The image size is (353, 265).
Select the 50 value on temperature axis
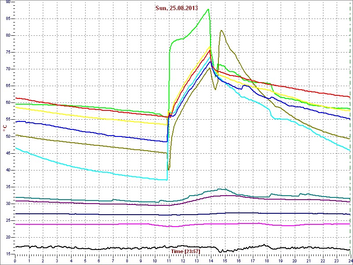tap(8, 136)
